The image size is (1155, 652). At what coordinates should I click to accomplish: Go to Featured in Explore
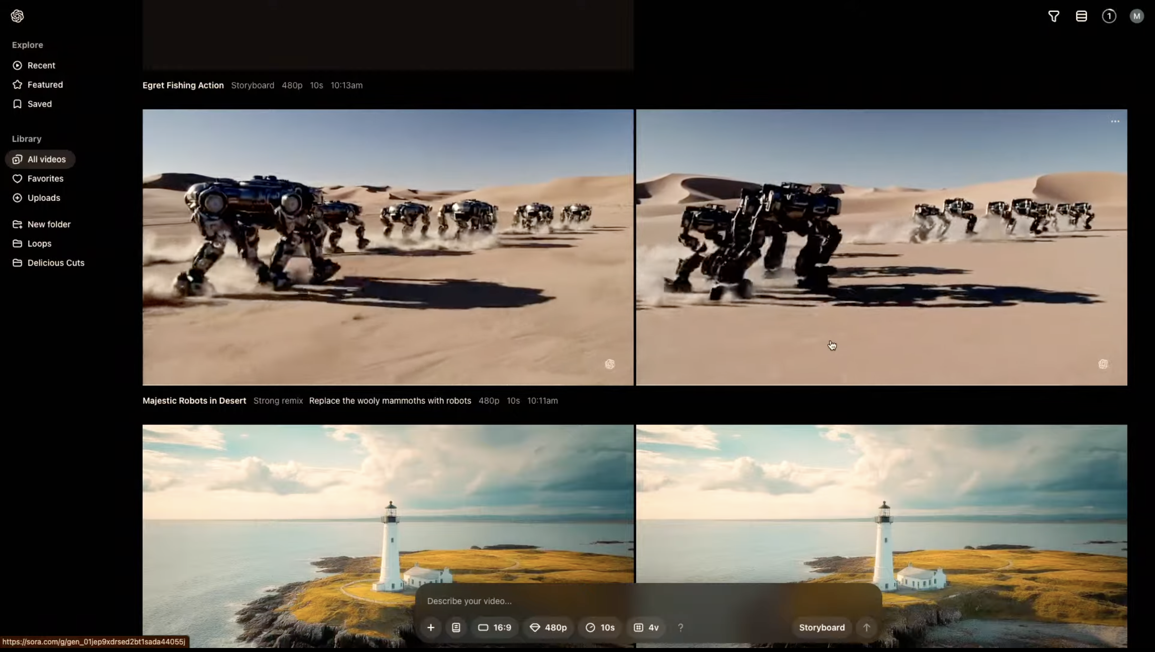(x=45, y=85)
